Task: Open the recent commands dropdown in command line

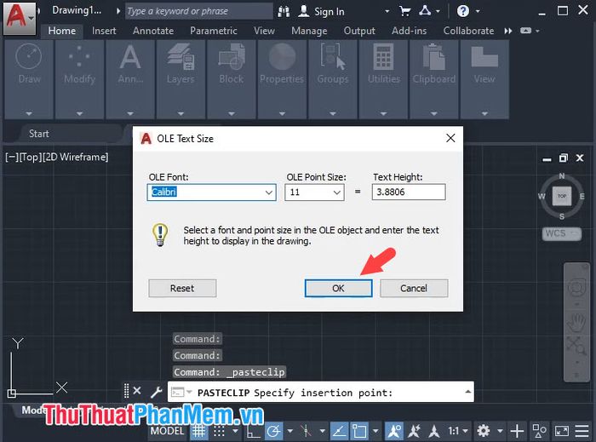Action: 189,392
